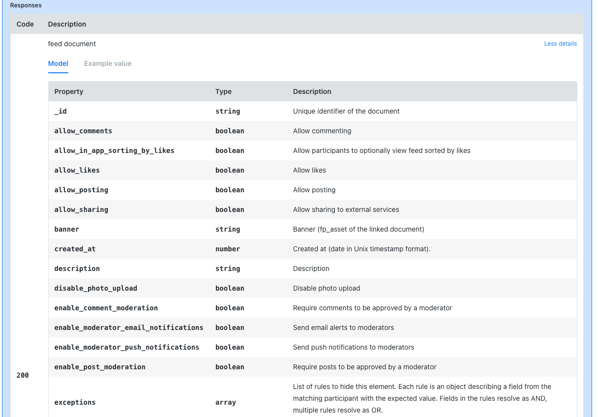The image size is (598, 417).
Task: Click 'Send email alerts to moderators' text
Action: coord(343,328)
